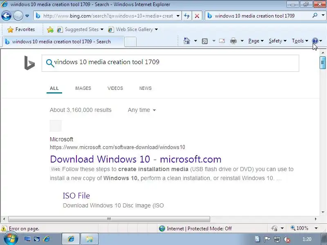Click Add to Favorites Bar icon
Viewport: 327px width, 245px height.
point(50,29)
